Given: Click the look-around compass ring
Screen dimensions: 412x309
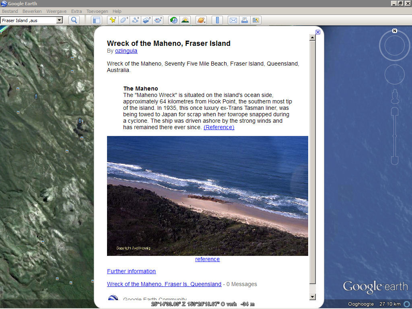Looking at the screenshot, I should [x=394, y=45].
